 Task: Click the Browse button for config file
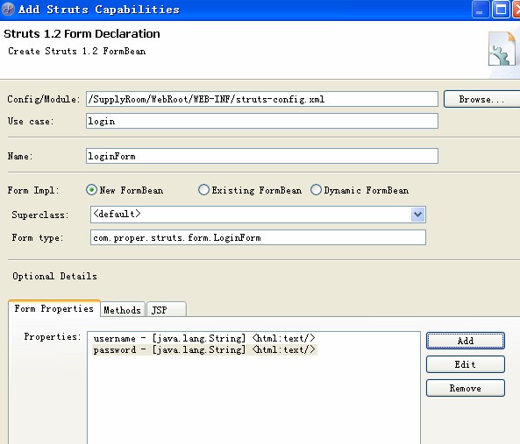481,99
